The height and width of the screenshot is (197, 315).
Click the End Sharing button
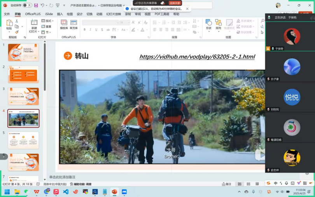pos(175,3)
